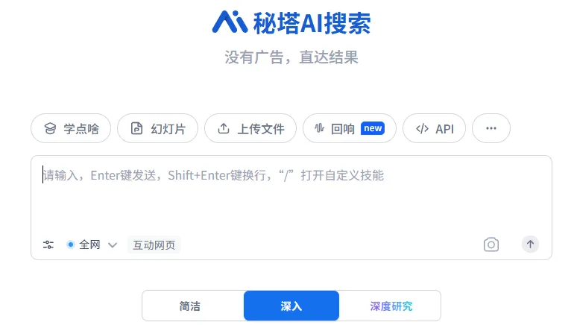
Task: Select the blue 全网 scope indicator dot
Action: tap(71, 244)
